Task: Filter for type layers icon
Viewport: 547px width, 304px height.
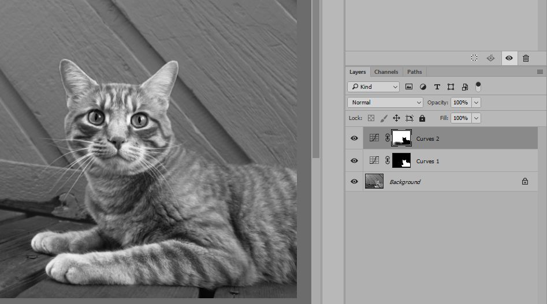Action: click(x=437, y=87)
